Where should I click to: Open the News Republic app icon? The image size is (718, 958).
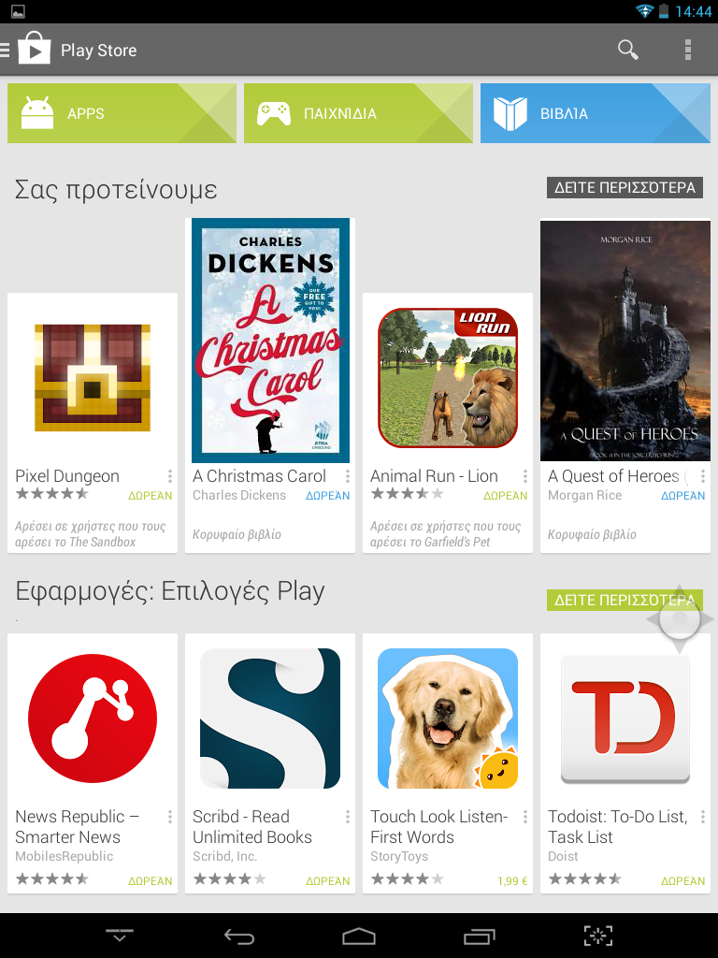pyautogui.click(x=93, y=718)
